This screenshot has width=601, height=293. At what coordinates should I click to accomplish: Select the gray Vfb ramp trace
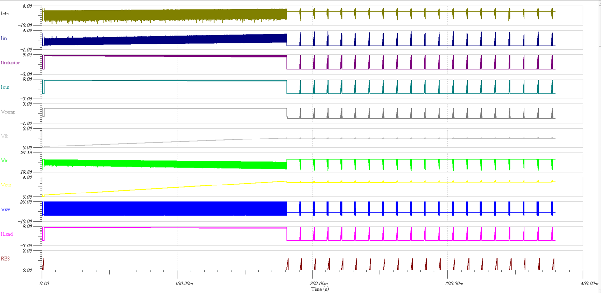pos(164,143)
